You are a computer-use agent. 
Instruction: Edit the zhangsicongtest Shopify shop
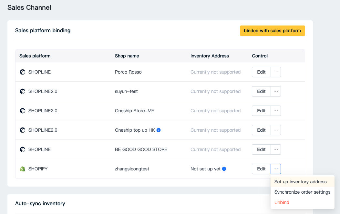(x=261, y=169)
